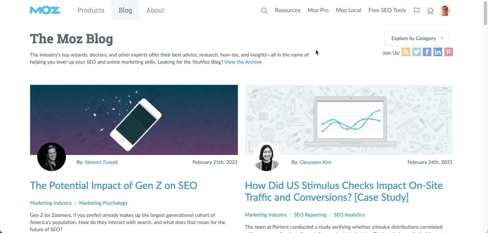
Task: Open the Free SEO Tools menu
Action: pos(387,10)
